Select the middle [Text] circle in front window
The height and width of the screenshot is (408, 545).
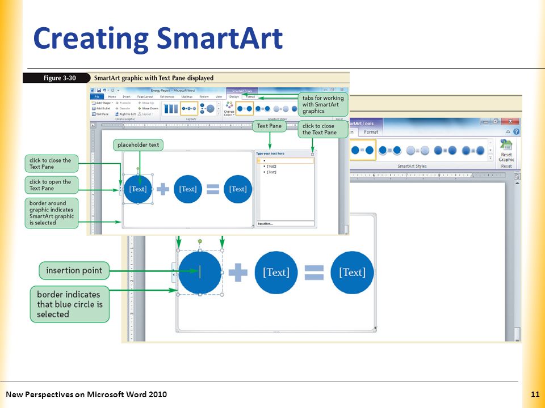coord(188,189)
